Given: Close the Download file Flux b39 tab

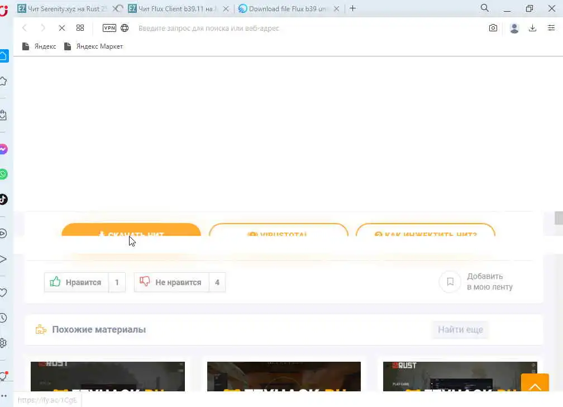Looking at the screenshot, I should click(x=336, y=8).
